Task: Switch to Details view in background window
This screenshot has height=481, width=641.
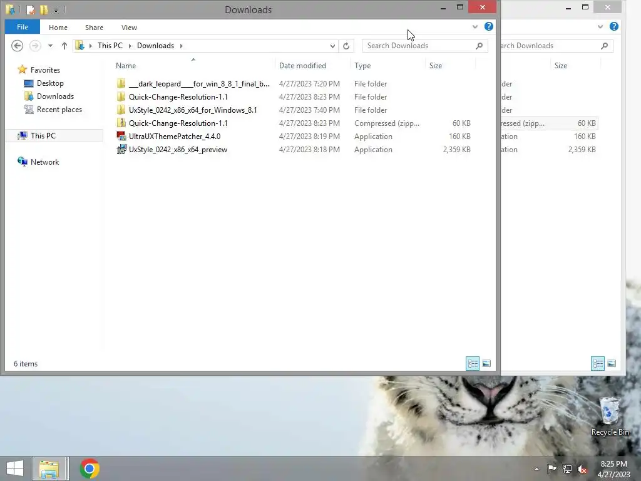Action: coord(598,363)
